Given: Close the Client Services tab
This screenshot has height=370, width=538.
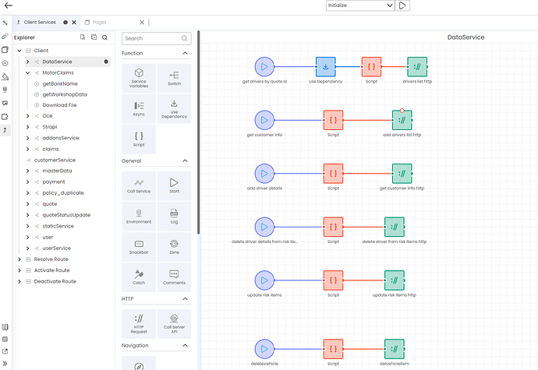Looking at the screenshot, I should pos(74,23).
